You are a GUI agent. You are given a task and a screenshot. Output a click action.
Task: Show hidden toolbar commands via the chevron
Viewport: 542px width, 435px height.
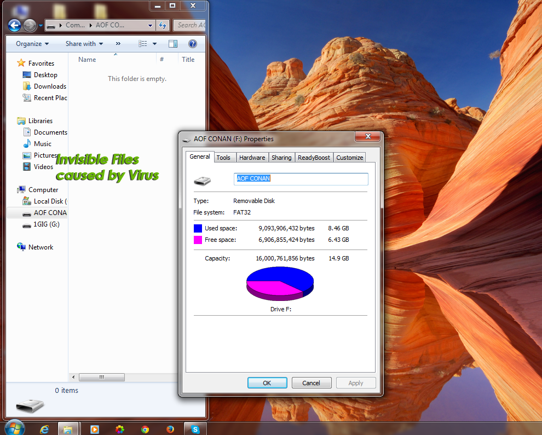[x=118, y=44]
